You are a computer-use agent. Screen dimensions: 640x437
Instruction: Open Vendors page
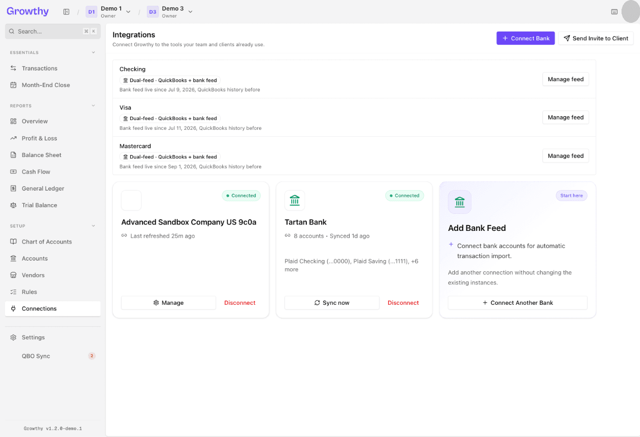point(53,276)
